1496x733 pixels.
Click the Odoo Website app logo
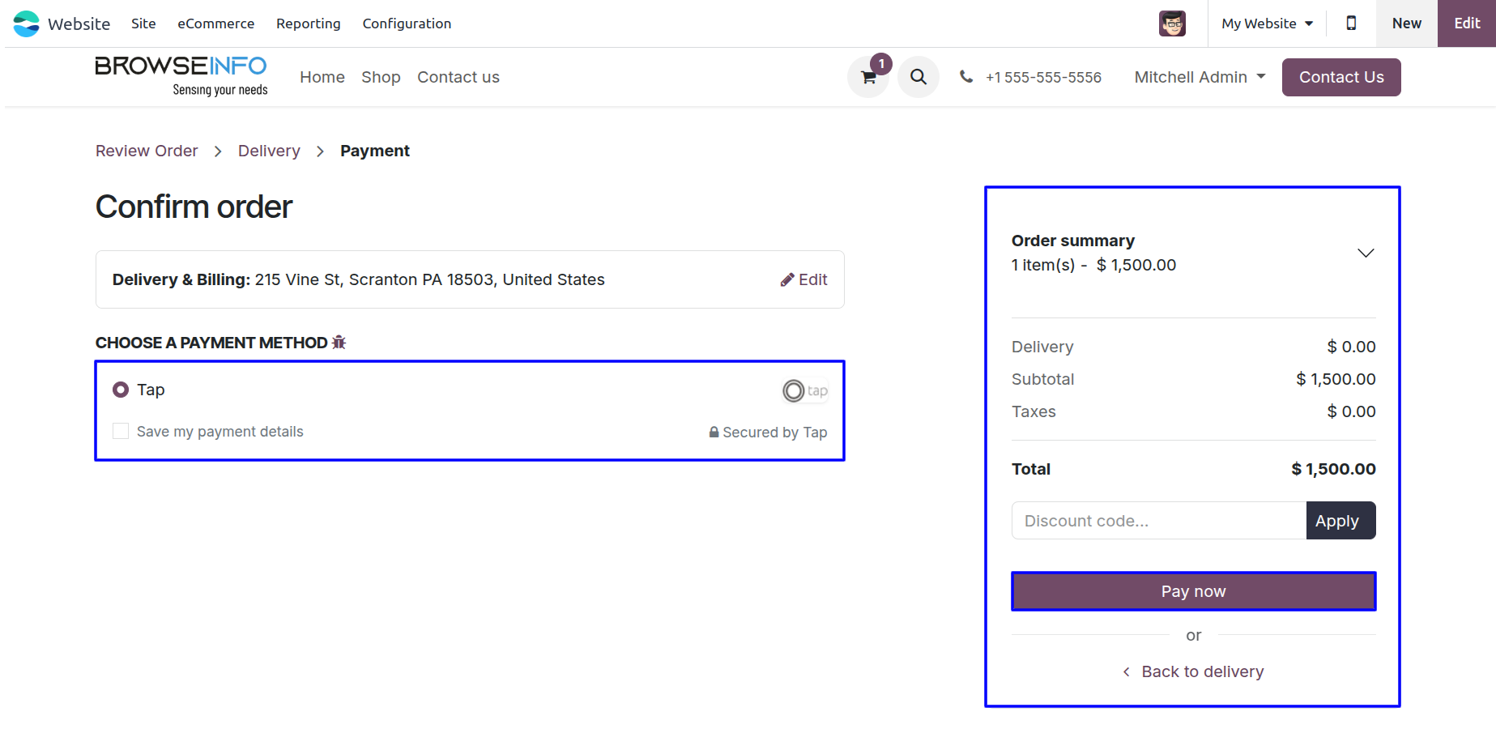[27, 23]
